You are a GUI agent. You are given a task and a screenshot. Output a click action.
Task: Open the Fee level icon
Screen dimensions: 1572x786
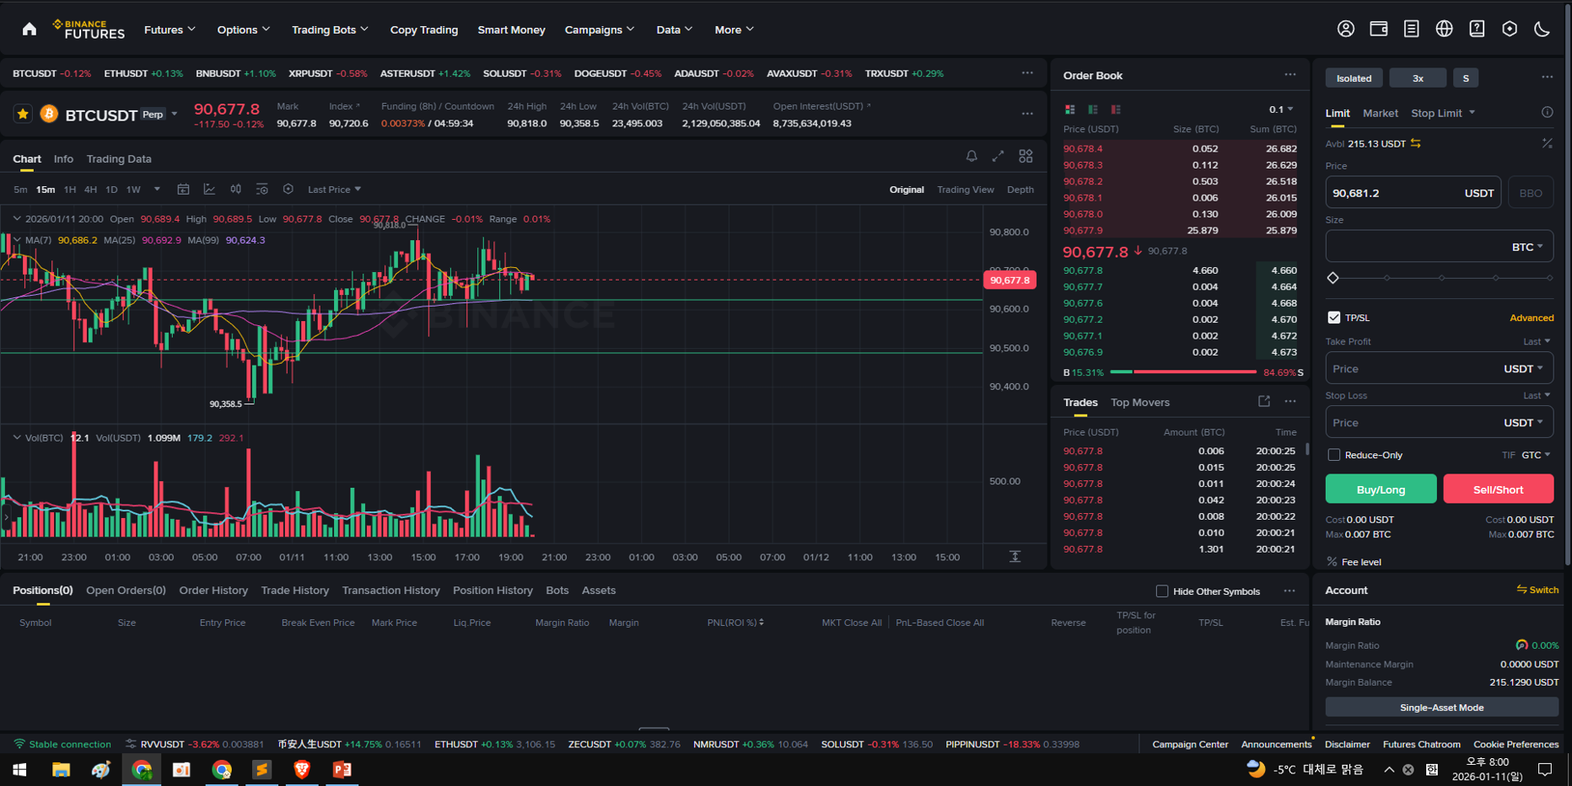[x=1332, y=562]
